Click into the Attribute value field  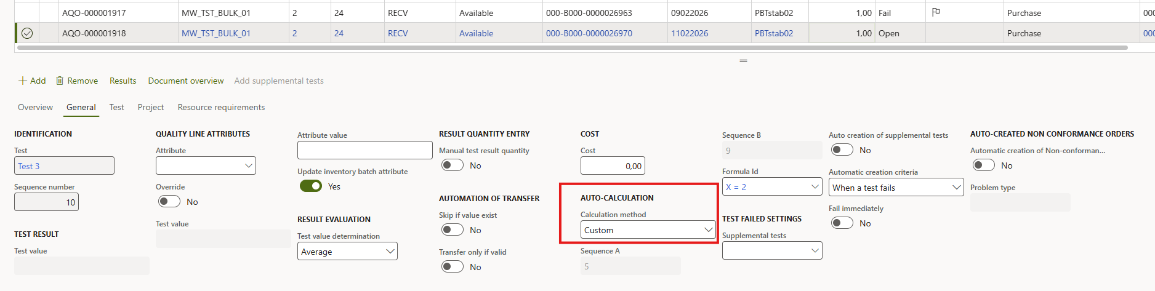tap(364, 150)
